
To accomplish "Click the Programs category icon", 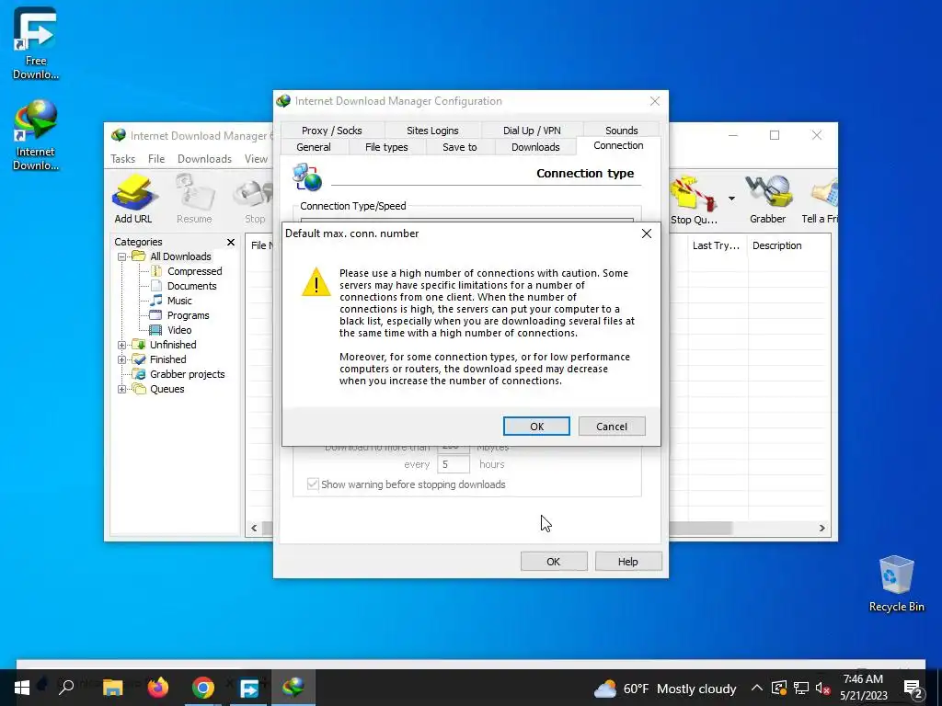I will (x=155, y=315).
